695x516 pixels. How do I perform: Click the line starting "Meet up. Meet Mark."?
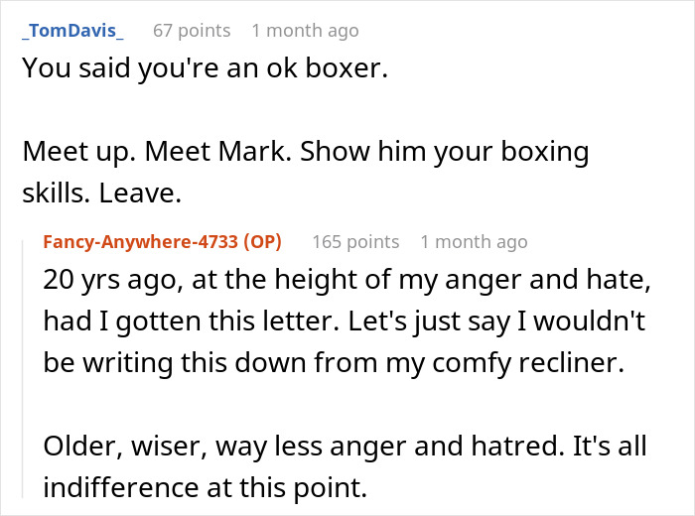coord(305,154)
